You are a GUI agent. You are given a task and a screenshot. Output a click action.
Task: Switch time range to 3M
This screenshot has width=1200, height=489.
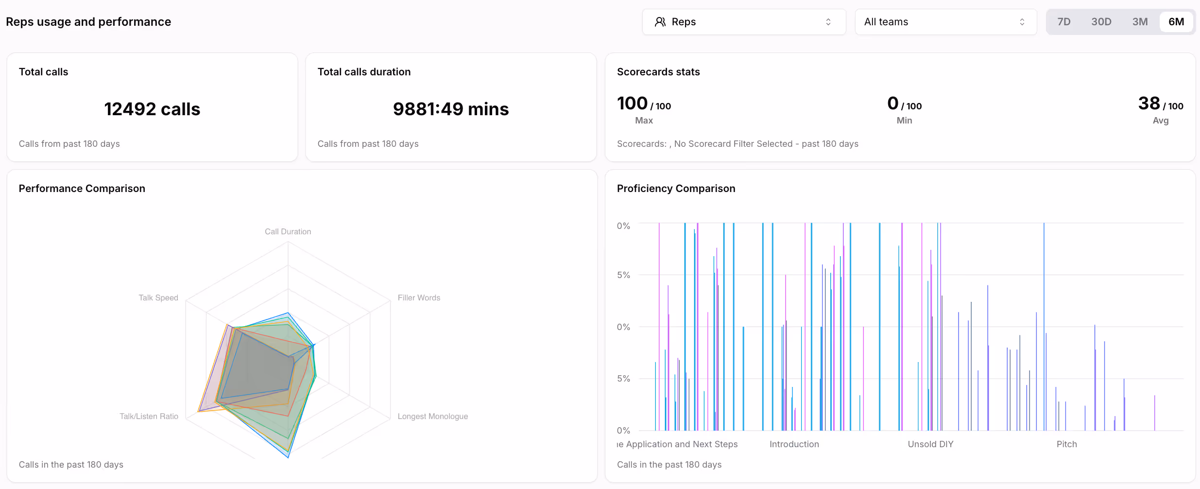click(x=1140, y=22)
